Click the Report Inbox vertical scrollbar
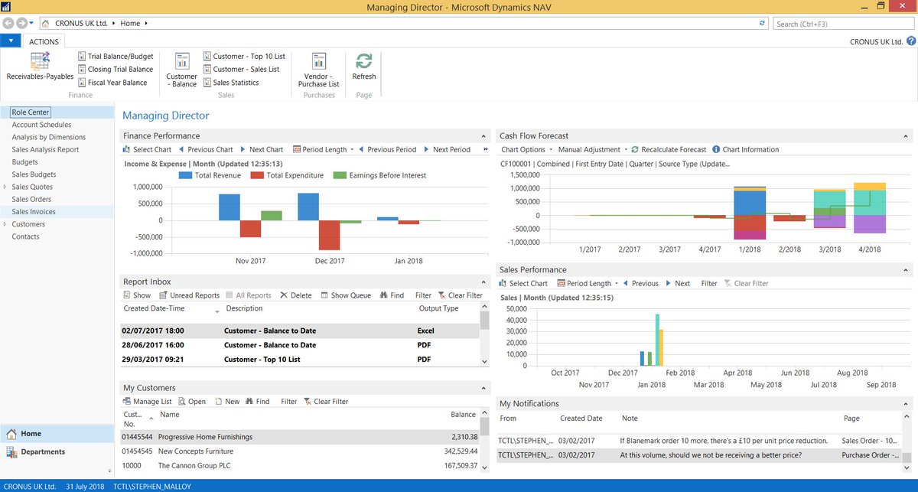Image resolution: width=918 pixels, height=492 pixels. pos(484,334)
